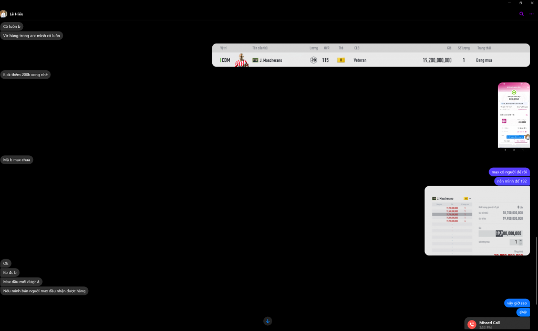Click the small sender avatar beside receipt image

point(527,137)
